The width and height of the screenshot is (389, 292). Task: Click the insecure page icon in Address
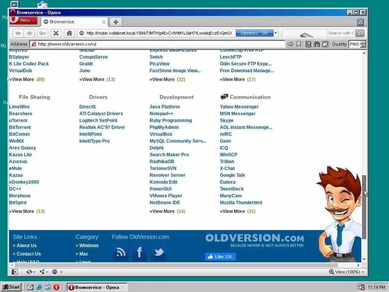34,44
